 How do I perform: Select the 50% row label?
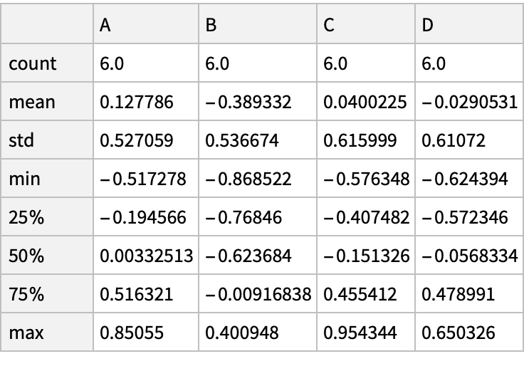pos(26,256)
